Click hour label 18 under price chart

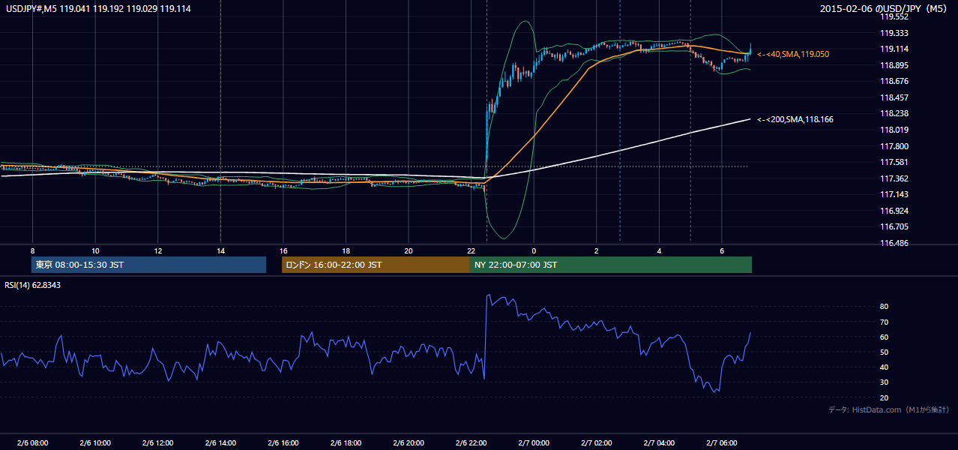coord(346,250)
